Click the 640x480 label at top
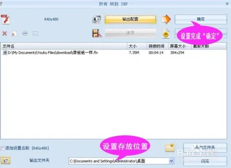This screenshot has width=231, height=168. [51, 19]
